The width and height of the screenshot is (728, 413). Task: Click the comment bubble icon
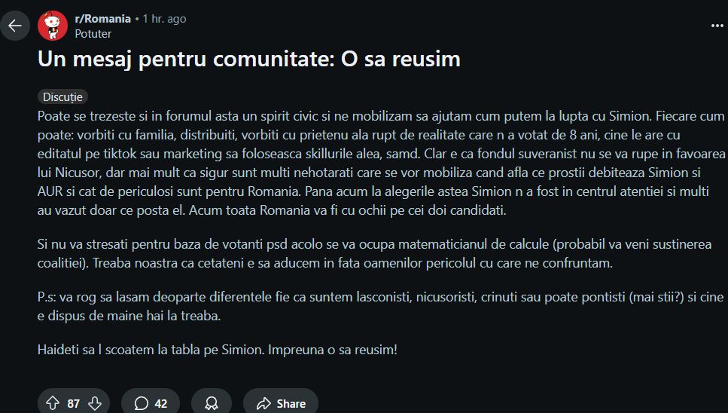[141, 403]
